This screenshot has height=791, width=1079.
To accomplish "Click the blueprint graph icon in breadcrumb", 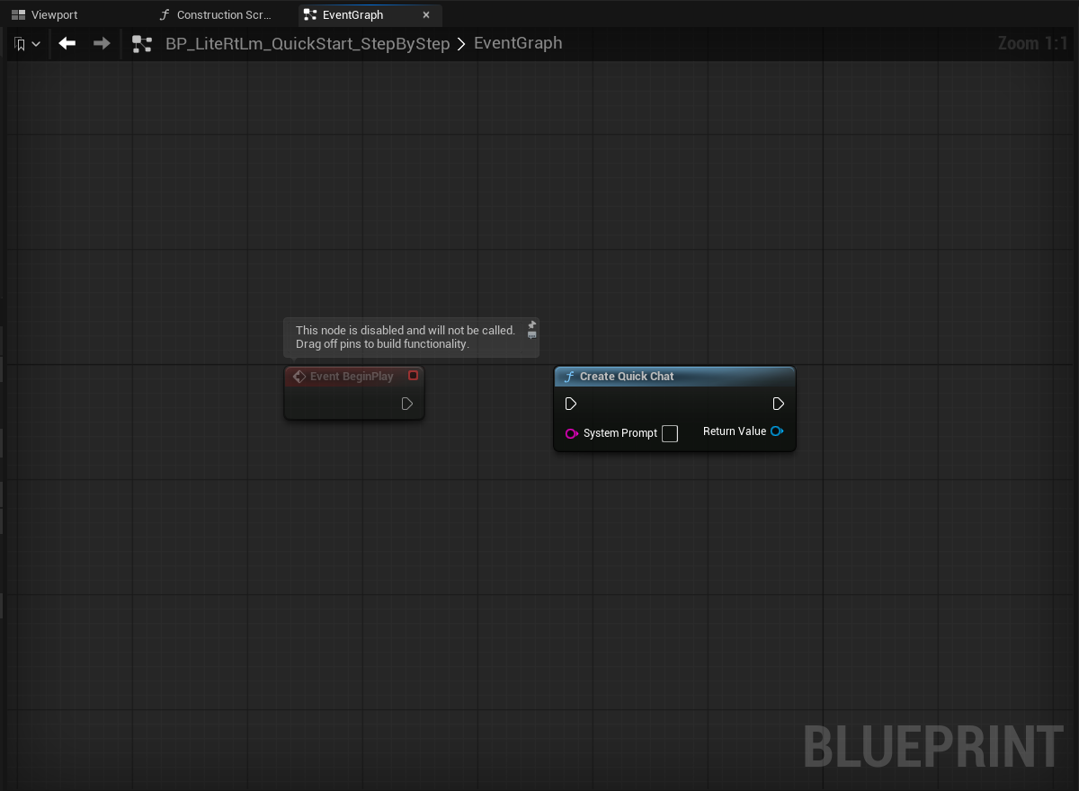I will (142, 43).
